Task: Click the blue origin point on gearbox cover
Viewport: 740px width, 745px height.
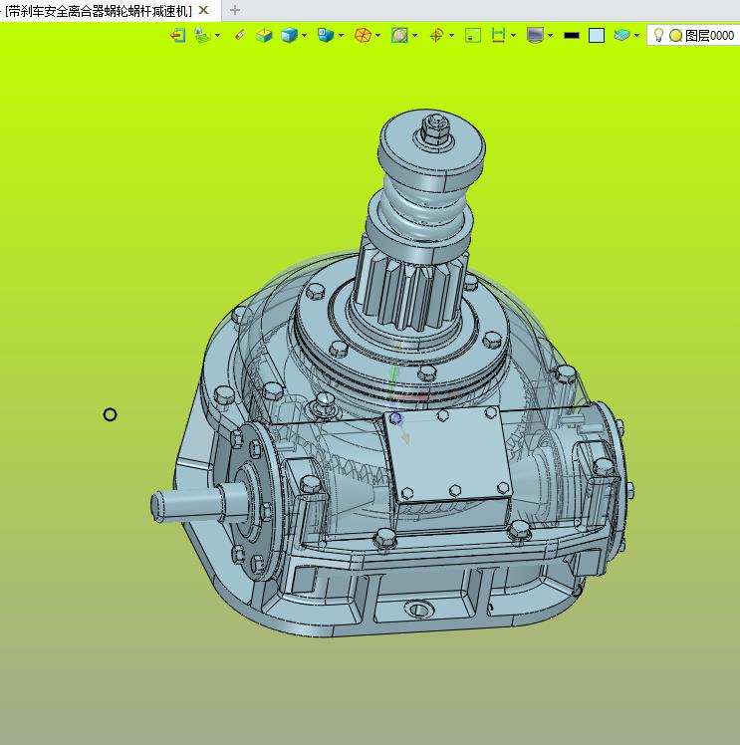Action: [x=395, y=418]
